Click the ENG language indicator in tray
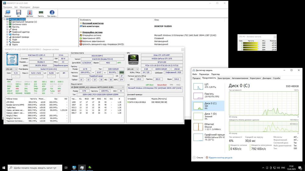This screenshot has height=171, width=305. [283, 168]
